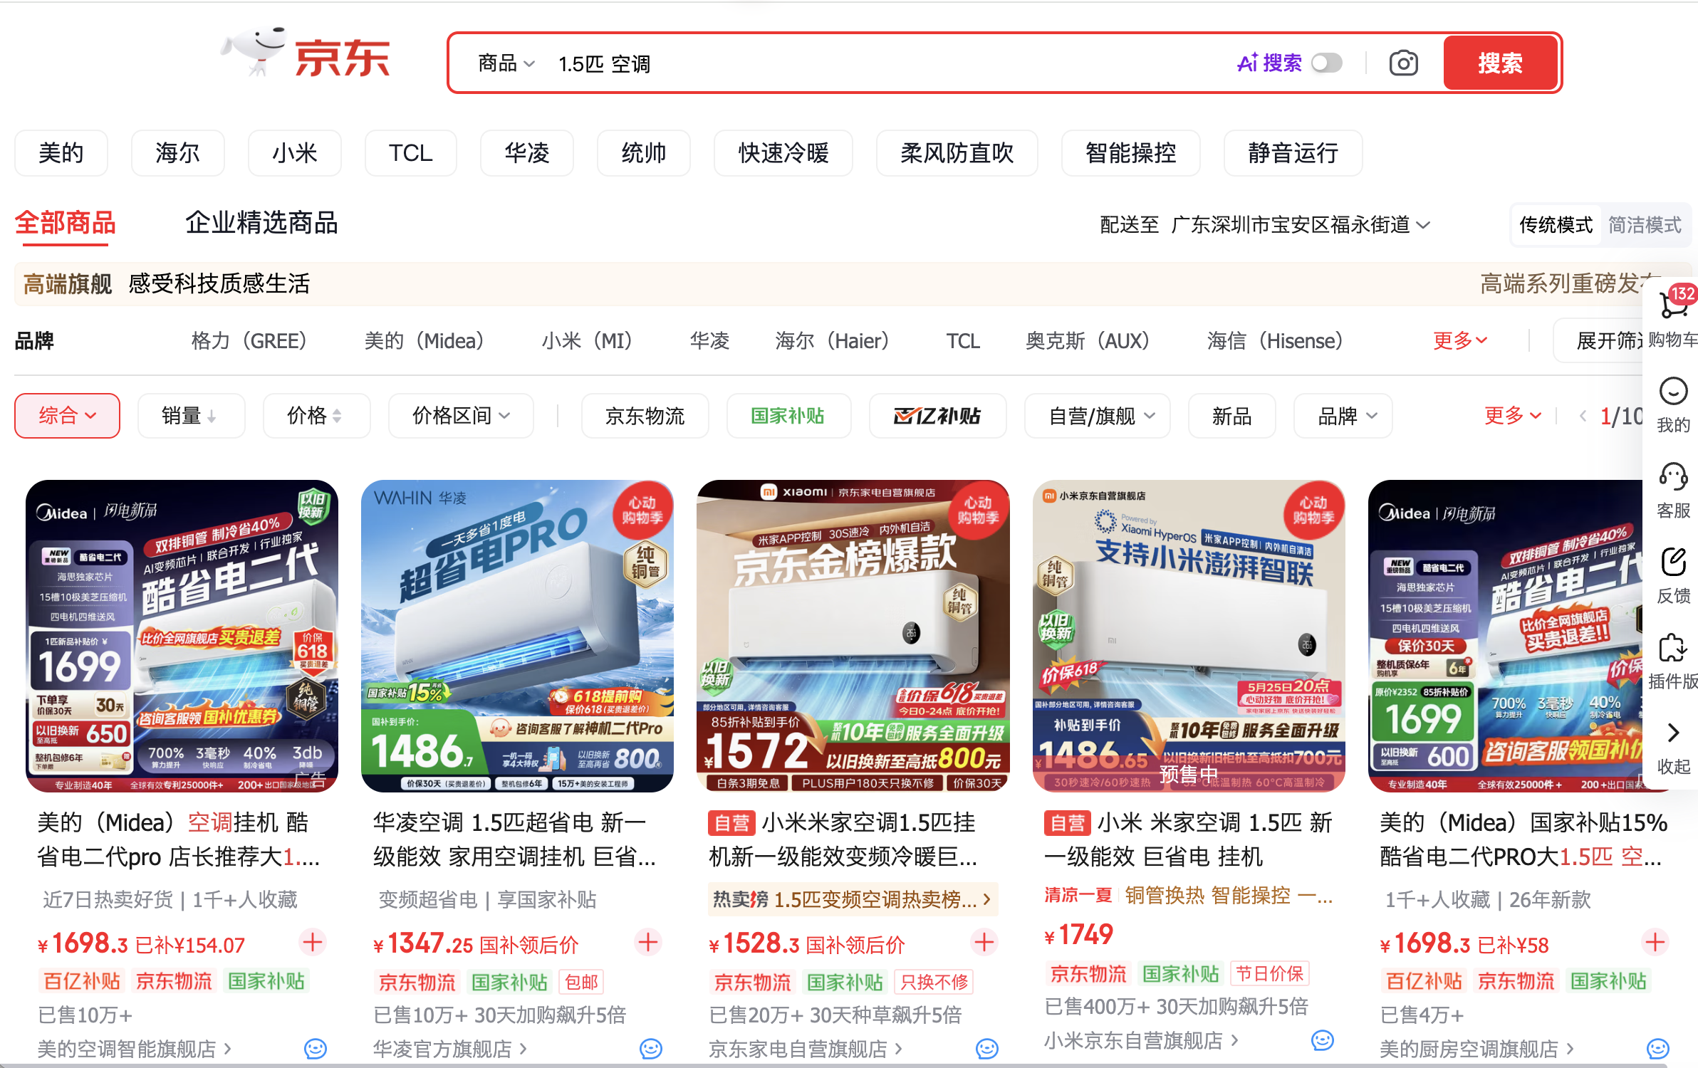The height and width of the screenshot is (1068, 1698).
Task: Open 小米 京东金榜爆款 product image
Action: tap(853, 636)
